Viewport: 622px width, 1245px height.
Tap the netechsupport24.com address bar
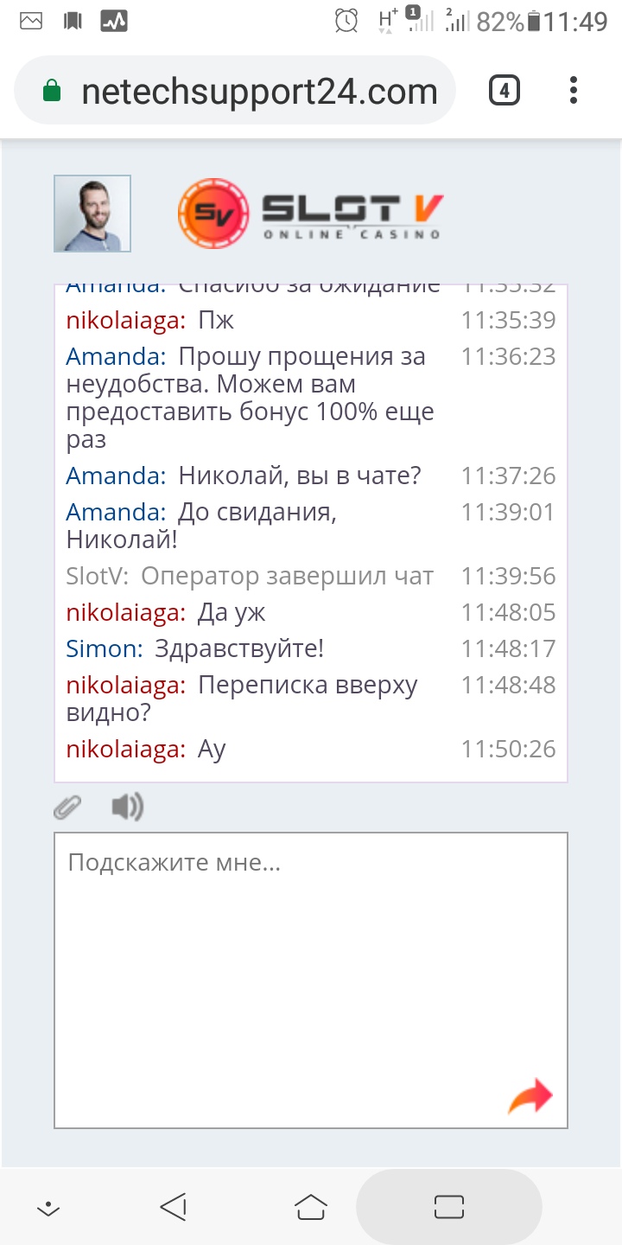click(x=259, y=92)
